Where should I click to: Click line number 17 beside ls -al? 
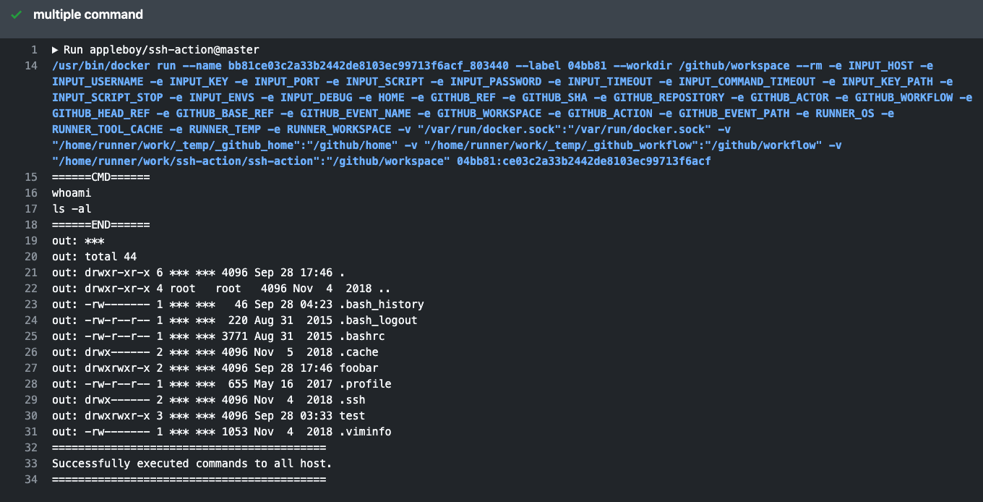point(31,209)
